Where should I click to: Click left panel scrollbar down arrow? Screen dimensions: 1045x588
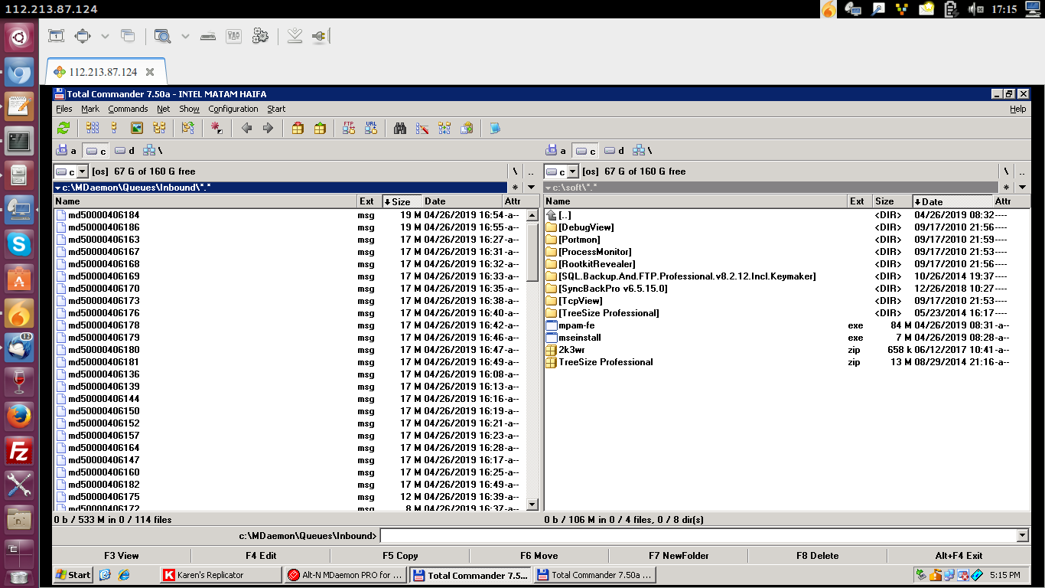pos(533,505)
